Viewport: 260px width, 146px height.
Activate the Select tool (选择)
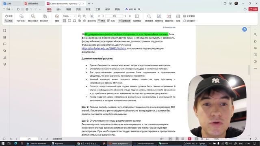pyautogui.click(x=9, y=21)
